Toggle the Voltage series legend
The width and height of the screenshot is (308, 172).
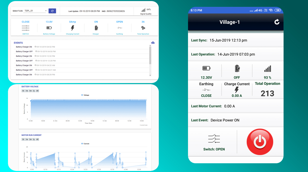85,95
